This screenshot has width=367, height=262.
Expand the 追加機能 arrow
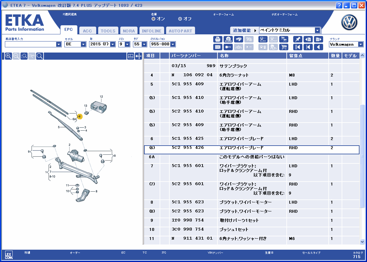coord(255,30)
